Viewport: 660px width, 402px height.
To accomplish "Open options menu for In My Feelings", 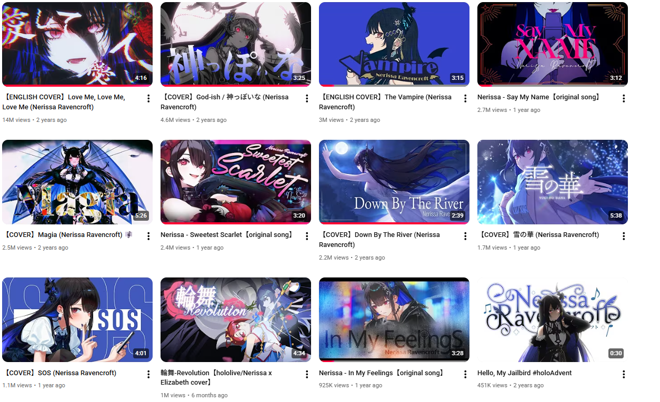I will (465, 374).
